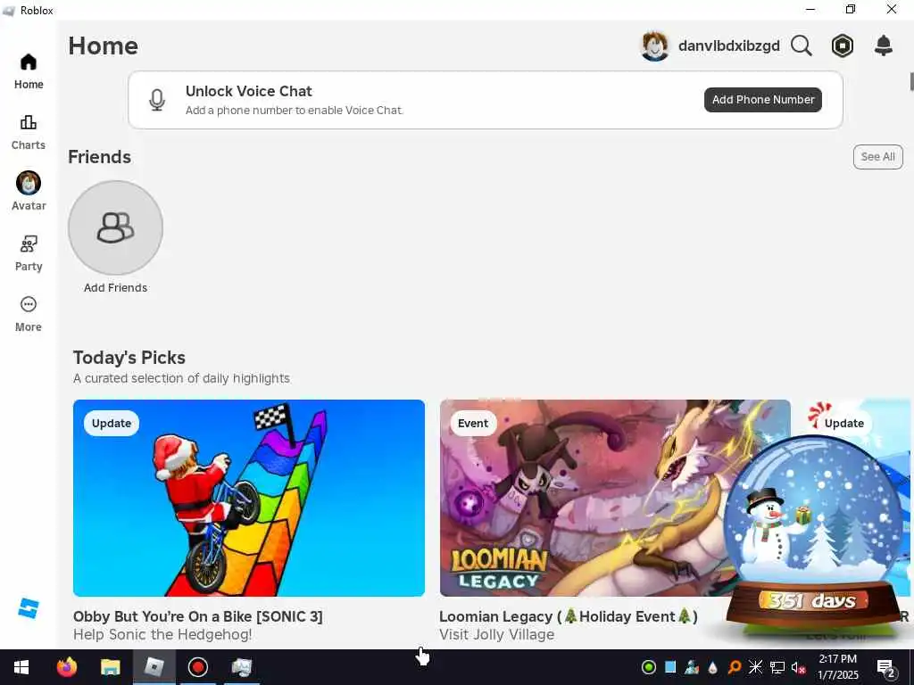Screen dimensions: 914x685
Task: Click the page scrollbar thumb on right
Action: pos(911,81)
